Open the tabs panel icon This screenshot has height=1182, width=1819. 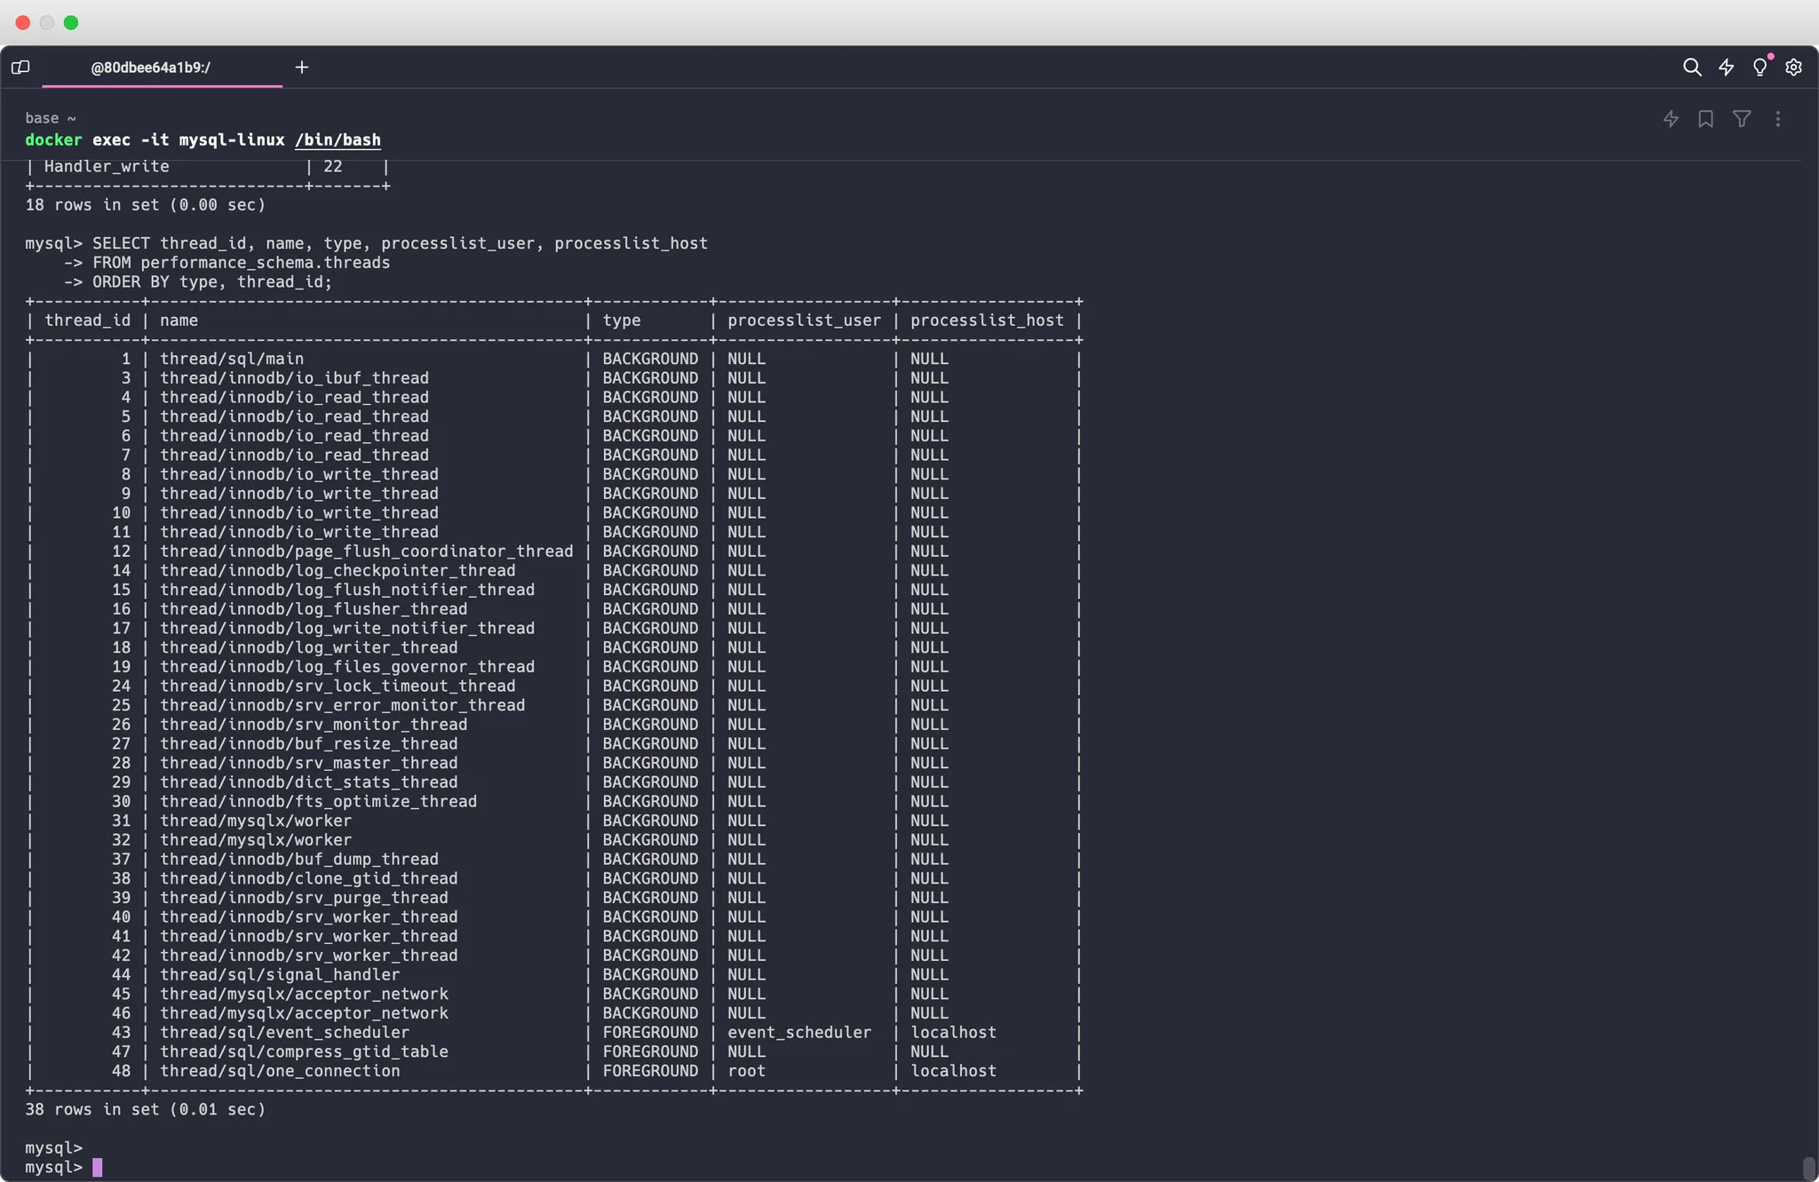coord(20,67)
